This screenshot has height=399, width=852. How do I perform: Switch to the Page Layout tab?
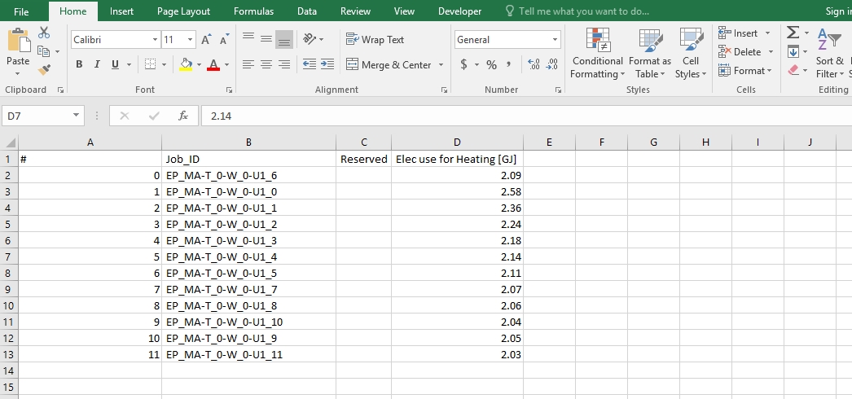[x=183, y=11]
